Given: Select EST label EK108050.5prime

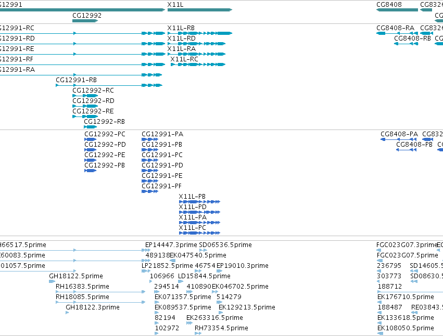Looking at the screenshot, I should (x=406, y=329).
